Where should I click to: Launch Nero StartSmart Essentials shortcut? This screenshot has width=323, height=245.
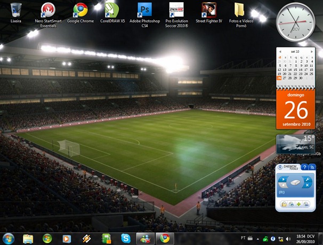coord(48,15)
